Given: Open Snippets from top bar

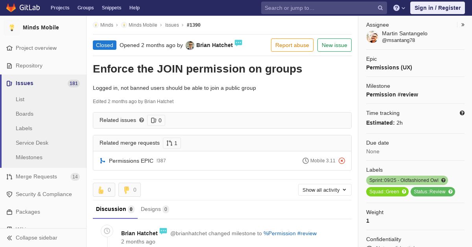Looking at the screenshot, I should coord(111,8).
